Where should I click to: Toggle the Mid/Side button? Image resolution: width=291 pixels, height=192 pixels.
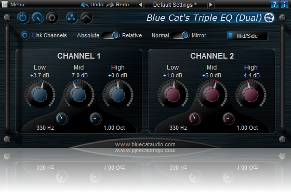247,36
